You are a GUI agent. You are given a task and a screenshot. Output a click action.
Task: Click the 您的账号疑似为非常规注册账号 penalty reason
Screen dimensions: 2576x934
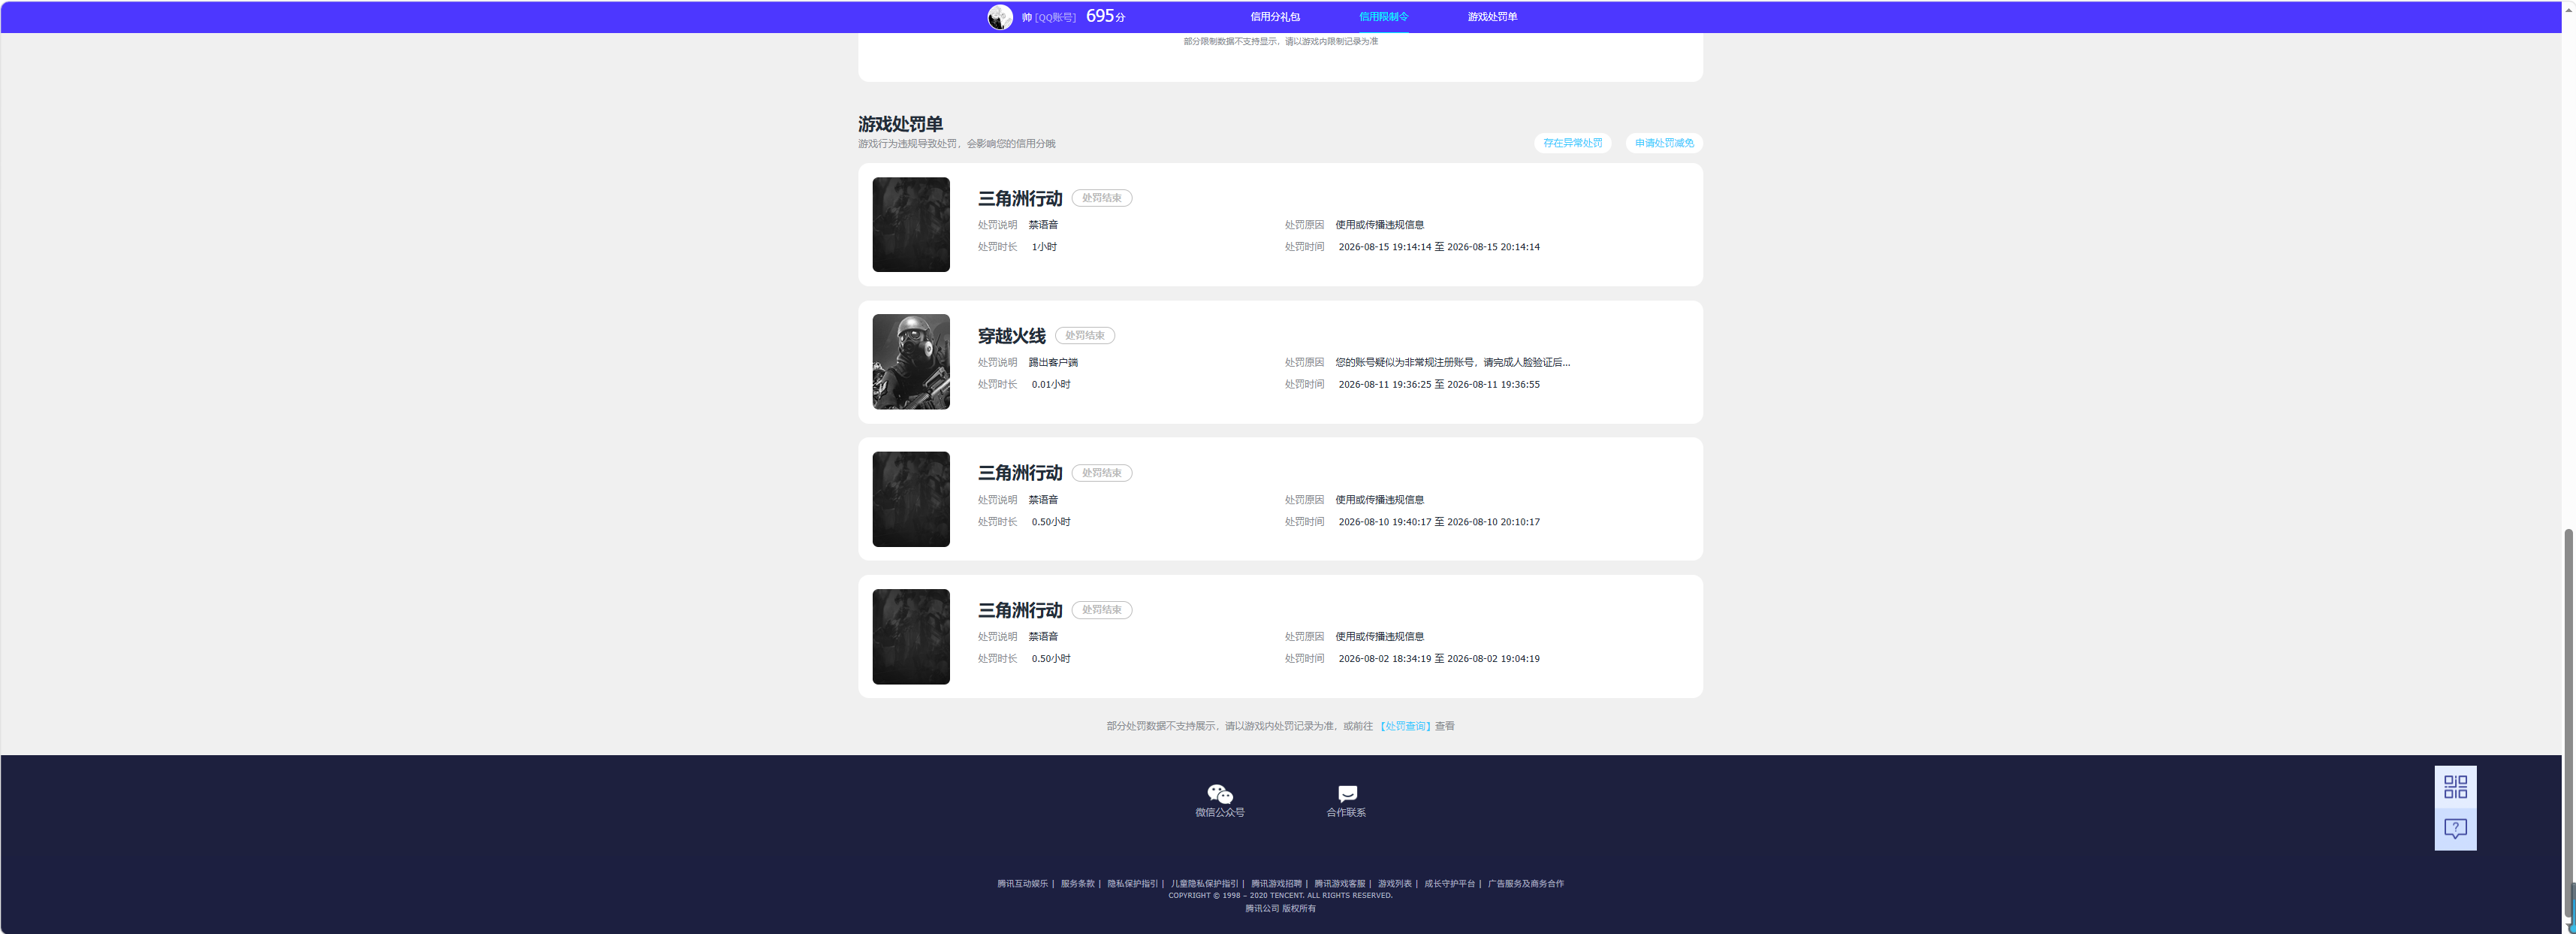(1453, 363)
